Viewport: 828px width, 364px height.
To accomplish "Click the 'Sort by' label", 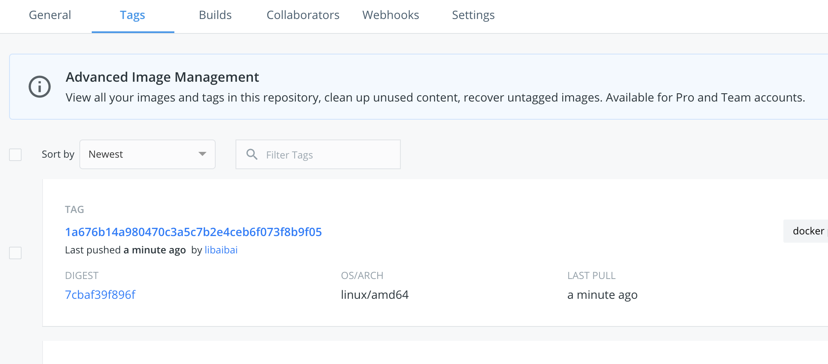I will pos(58,154).
